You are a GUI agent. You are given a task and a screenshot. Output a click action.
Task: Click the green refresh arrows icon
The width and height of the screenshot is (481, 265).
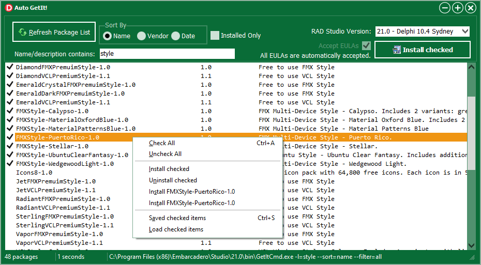pos(22,32)
